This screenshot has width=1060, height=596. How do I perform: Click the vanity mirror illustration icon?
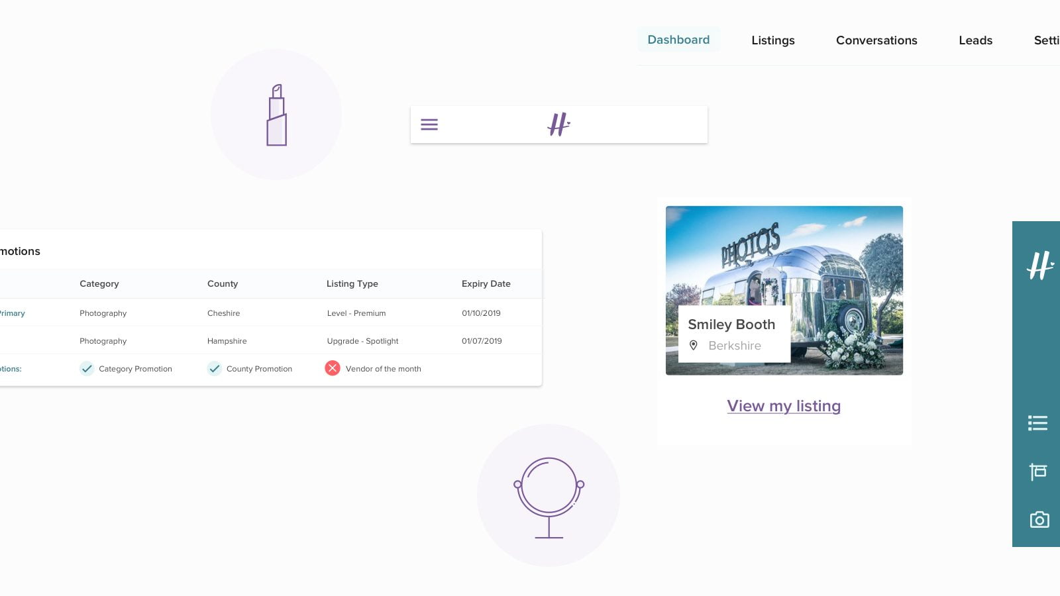point(549,497)
